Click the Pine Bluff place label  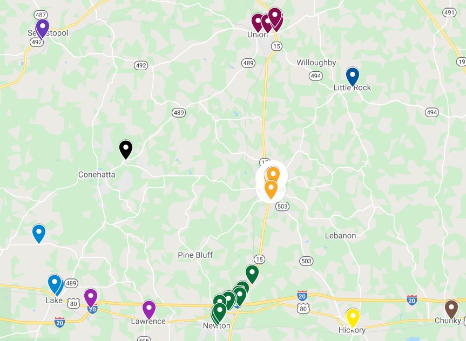(x=195, y=255)
